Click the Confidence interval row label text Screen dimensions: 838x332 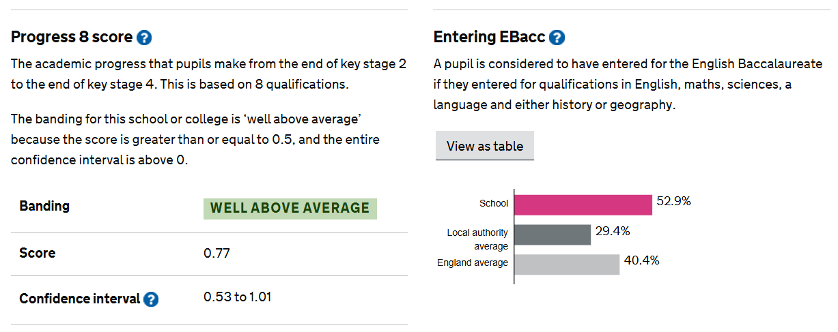coord(79,299)
